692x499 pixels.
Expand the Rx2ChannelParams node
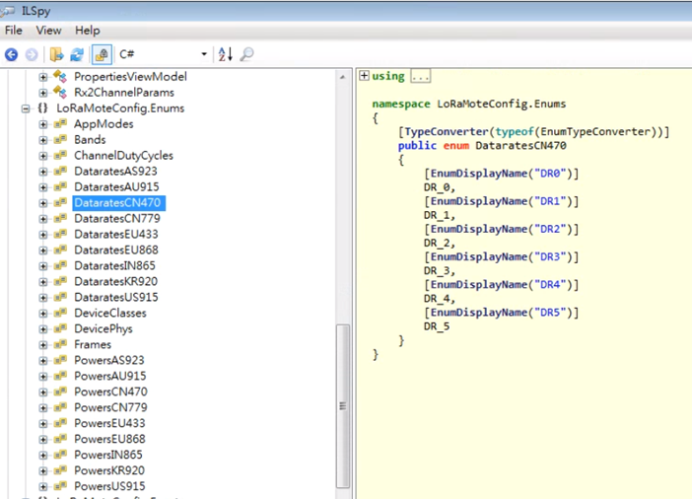(x=43, y=93)
